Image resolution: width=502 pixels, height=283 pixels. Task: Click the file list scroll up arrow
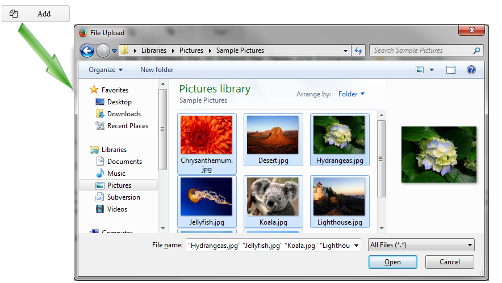381,115
